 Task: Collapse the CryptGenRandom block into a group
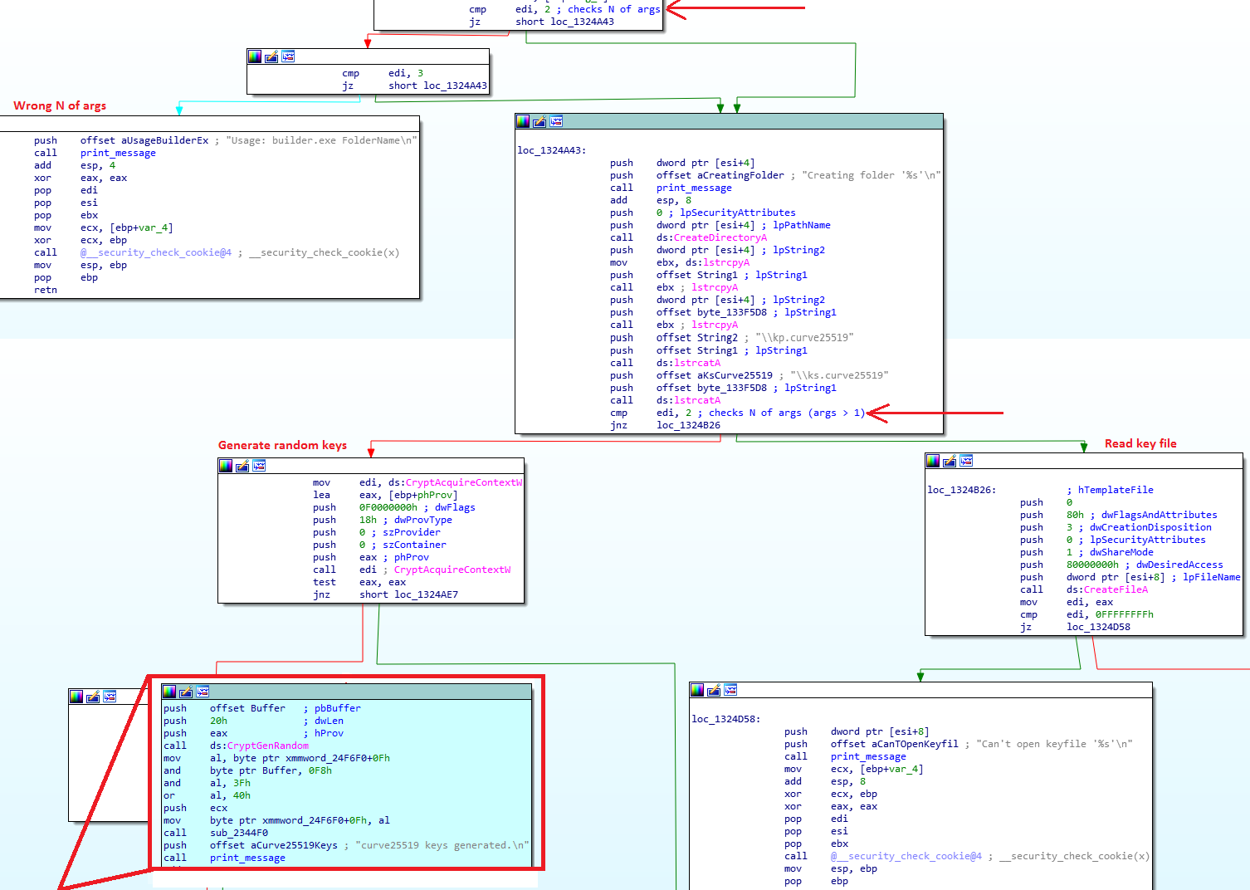[203, 691]
